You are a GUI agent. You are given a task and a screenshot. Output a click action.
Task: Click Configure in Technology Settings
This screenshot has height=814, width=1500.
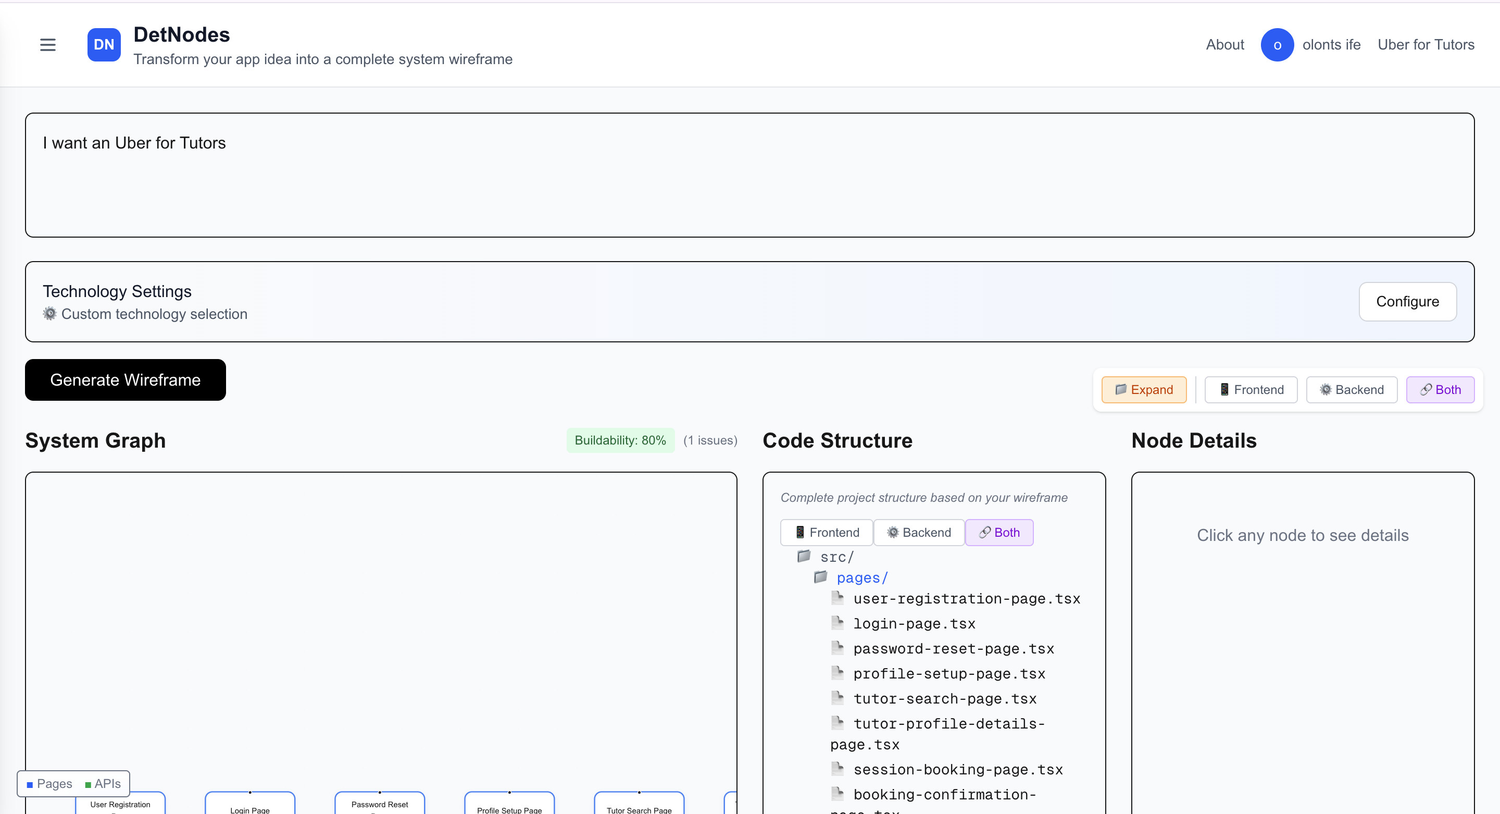click(x=1407, y=302)
